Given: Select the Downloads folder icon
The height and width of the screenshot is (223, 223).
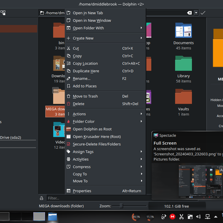Looking at the screenshot, I should click(x=59, y=64).
